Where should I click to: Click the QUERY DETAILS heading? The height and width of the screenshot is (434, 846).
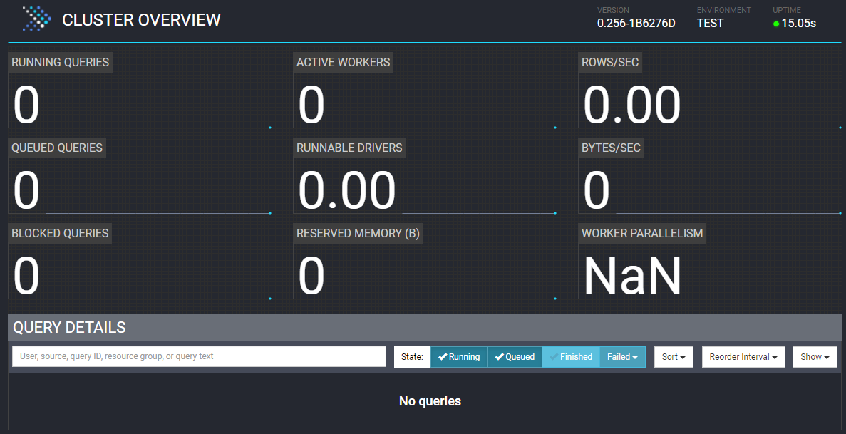(x=70, y=327)
